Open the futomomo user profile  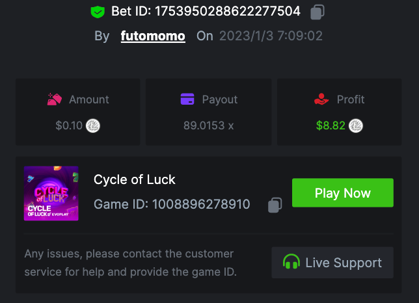(x=153, y=36)
